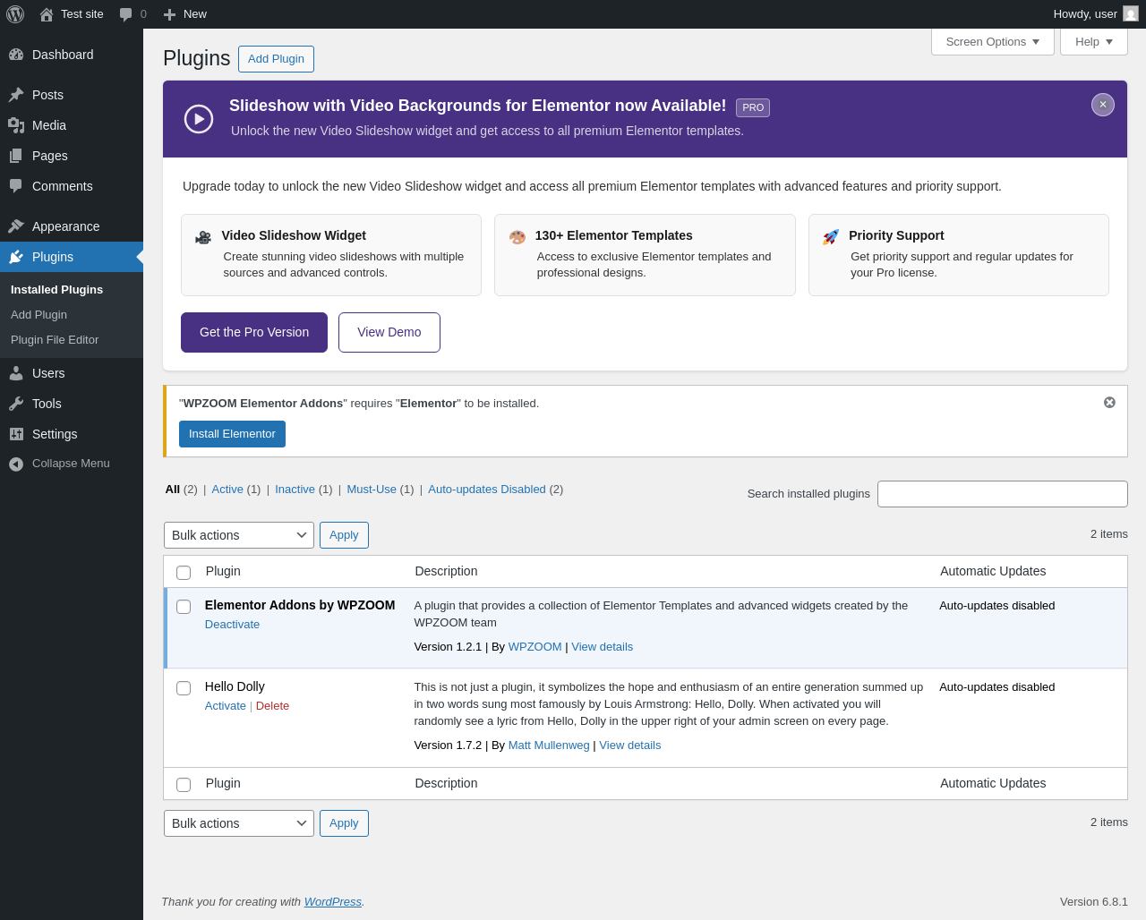Screen dimensions: 1146x920
Task: Click the Pages icon in sidebar
Action: click(16, 156)
